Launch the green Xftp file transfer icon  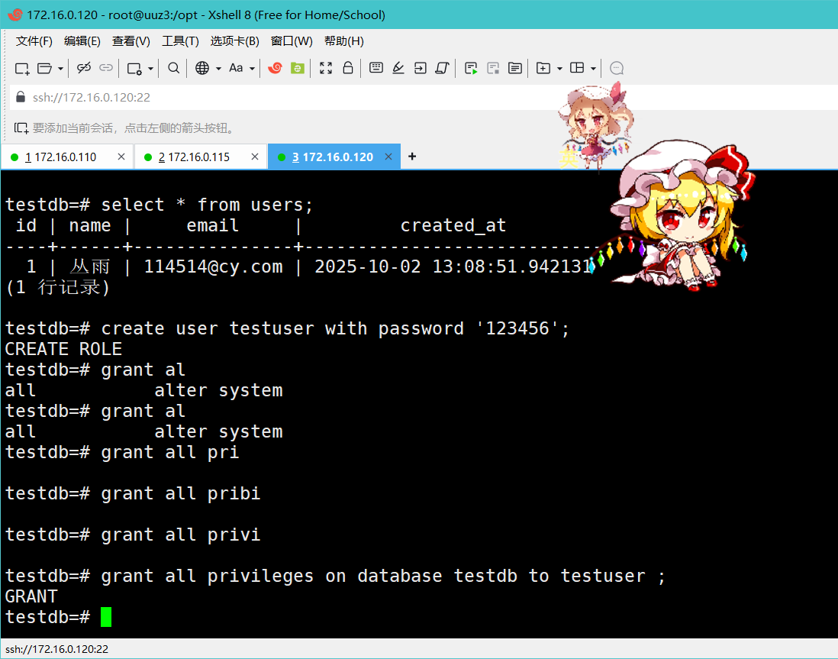click(x=297, y=68)
